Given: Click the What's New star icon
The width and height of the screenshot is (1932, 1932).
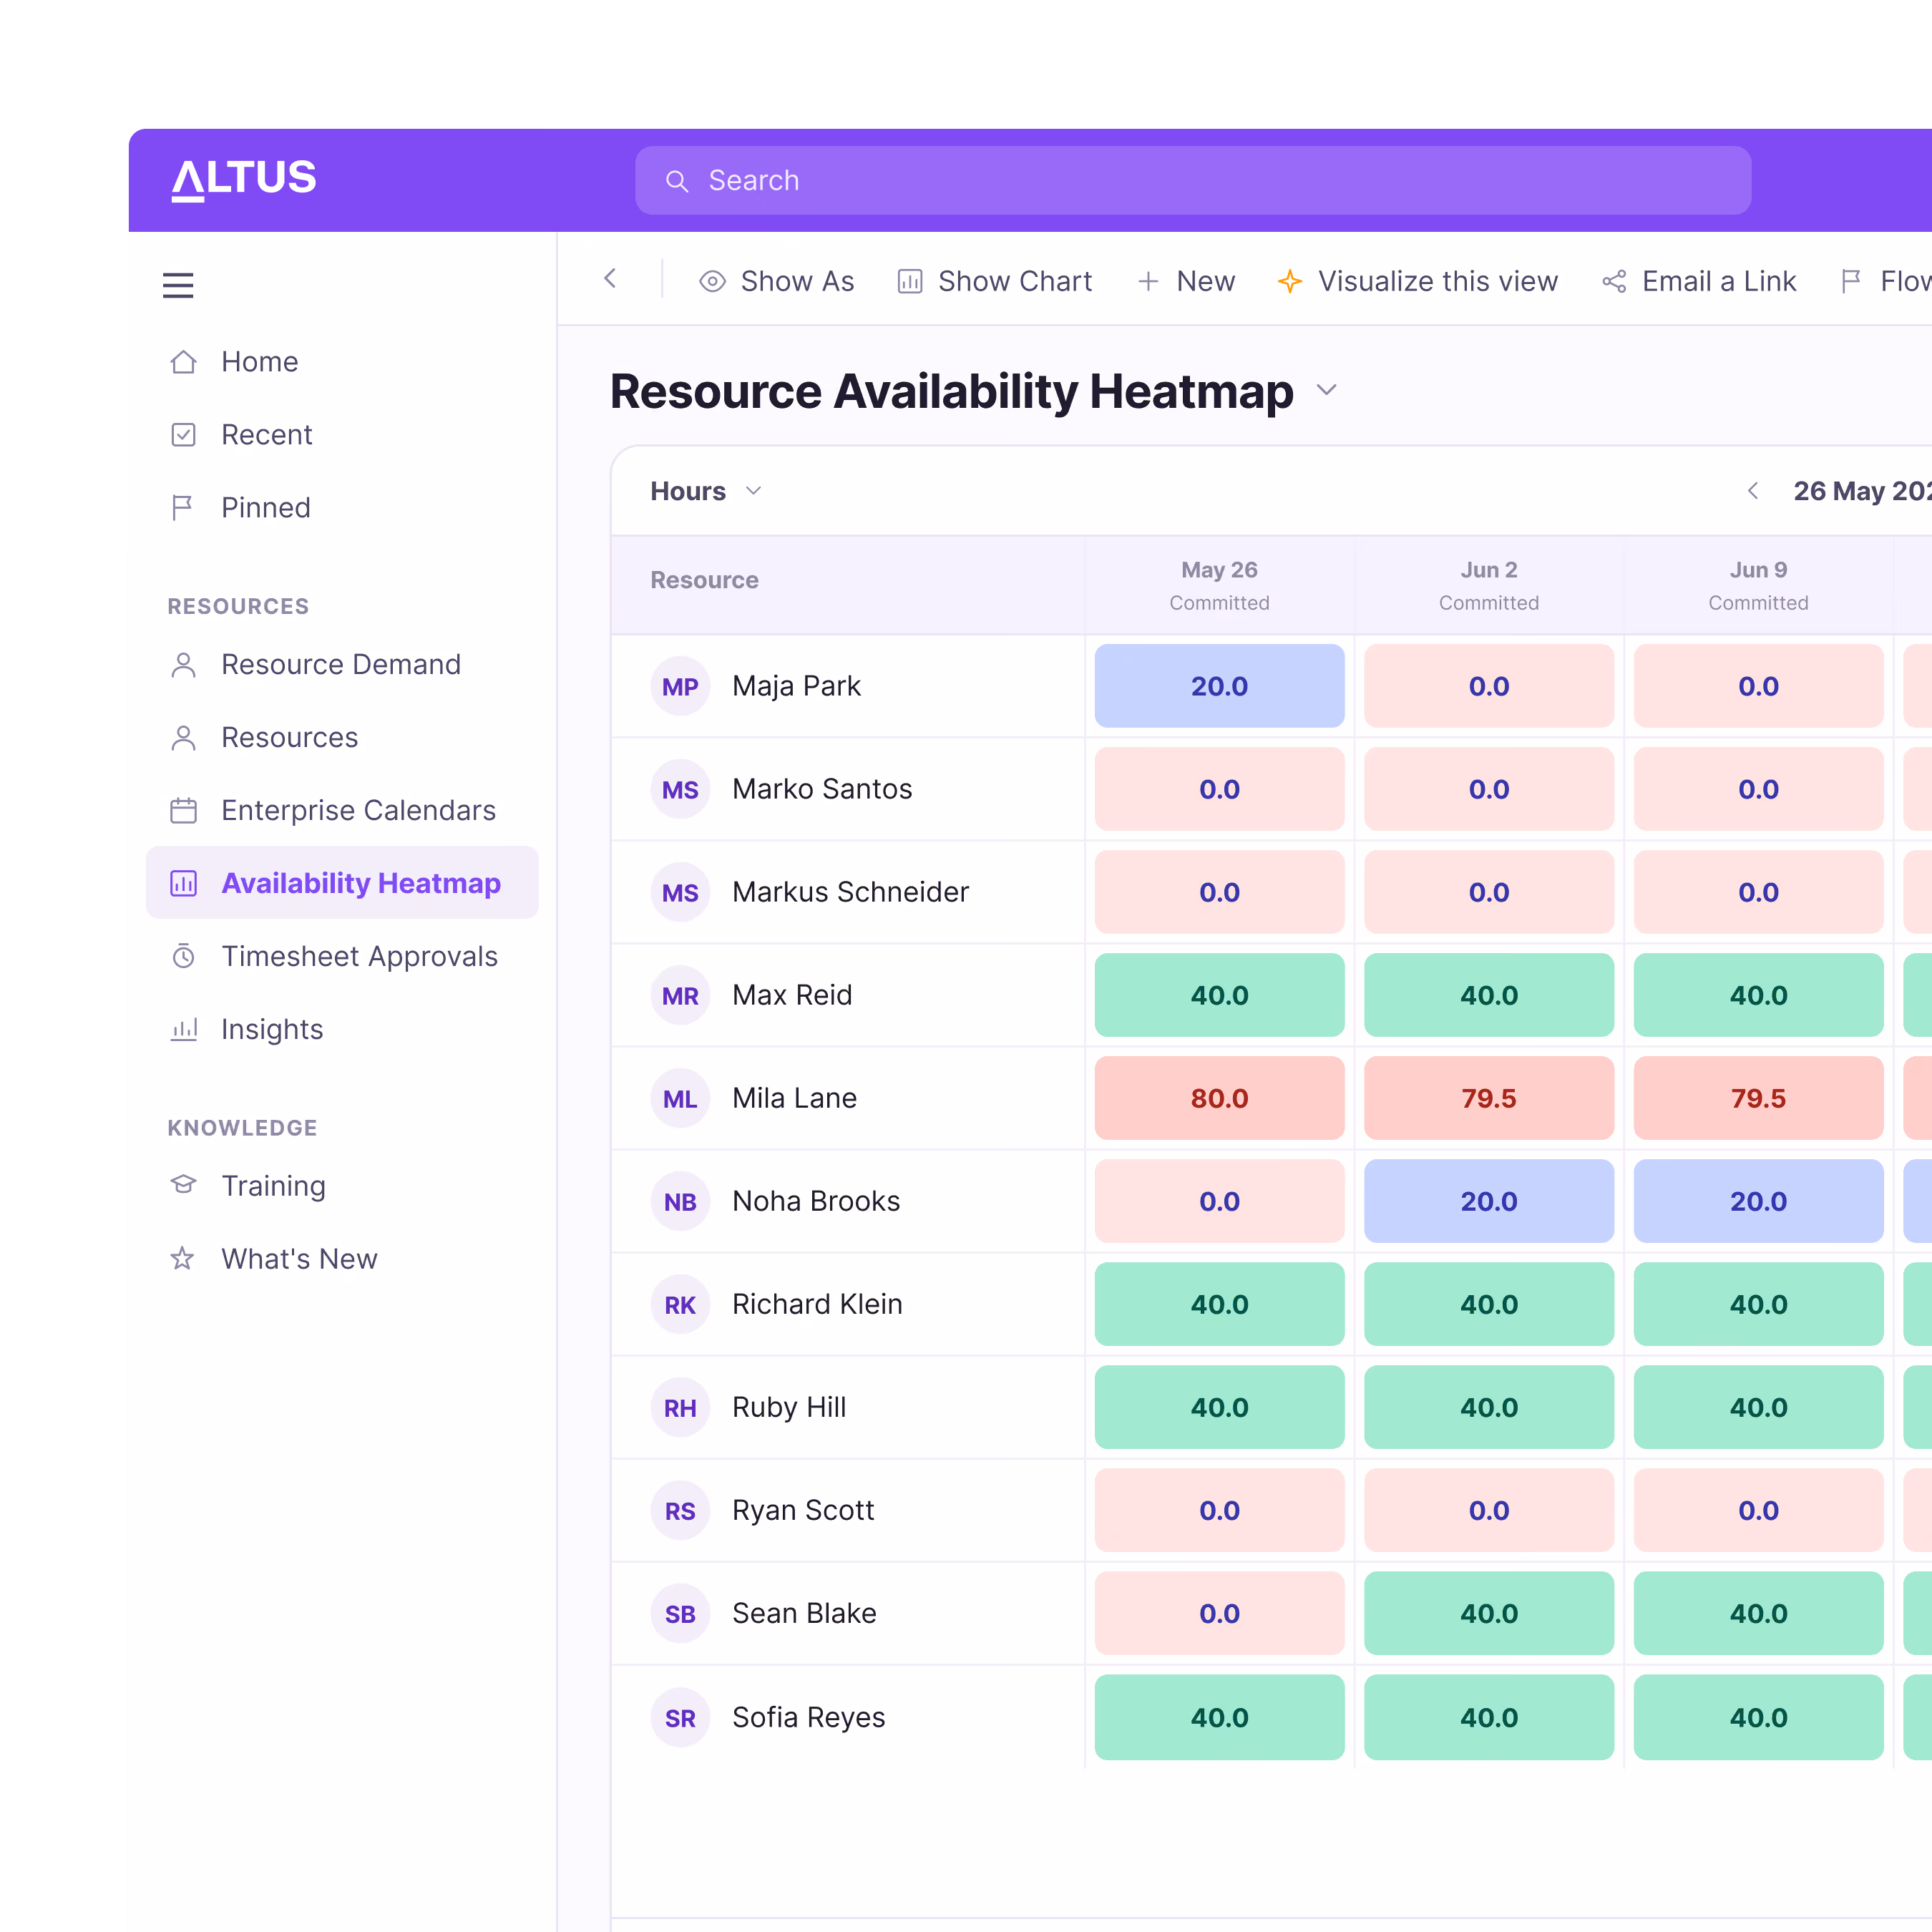Looking at the screenshot, I should (x=182, y=1258).
